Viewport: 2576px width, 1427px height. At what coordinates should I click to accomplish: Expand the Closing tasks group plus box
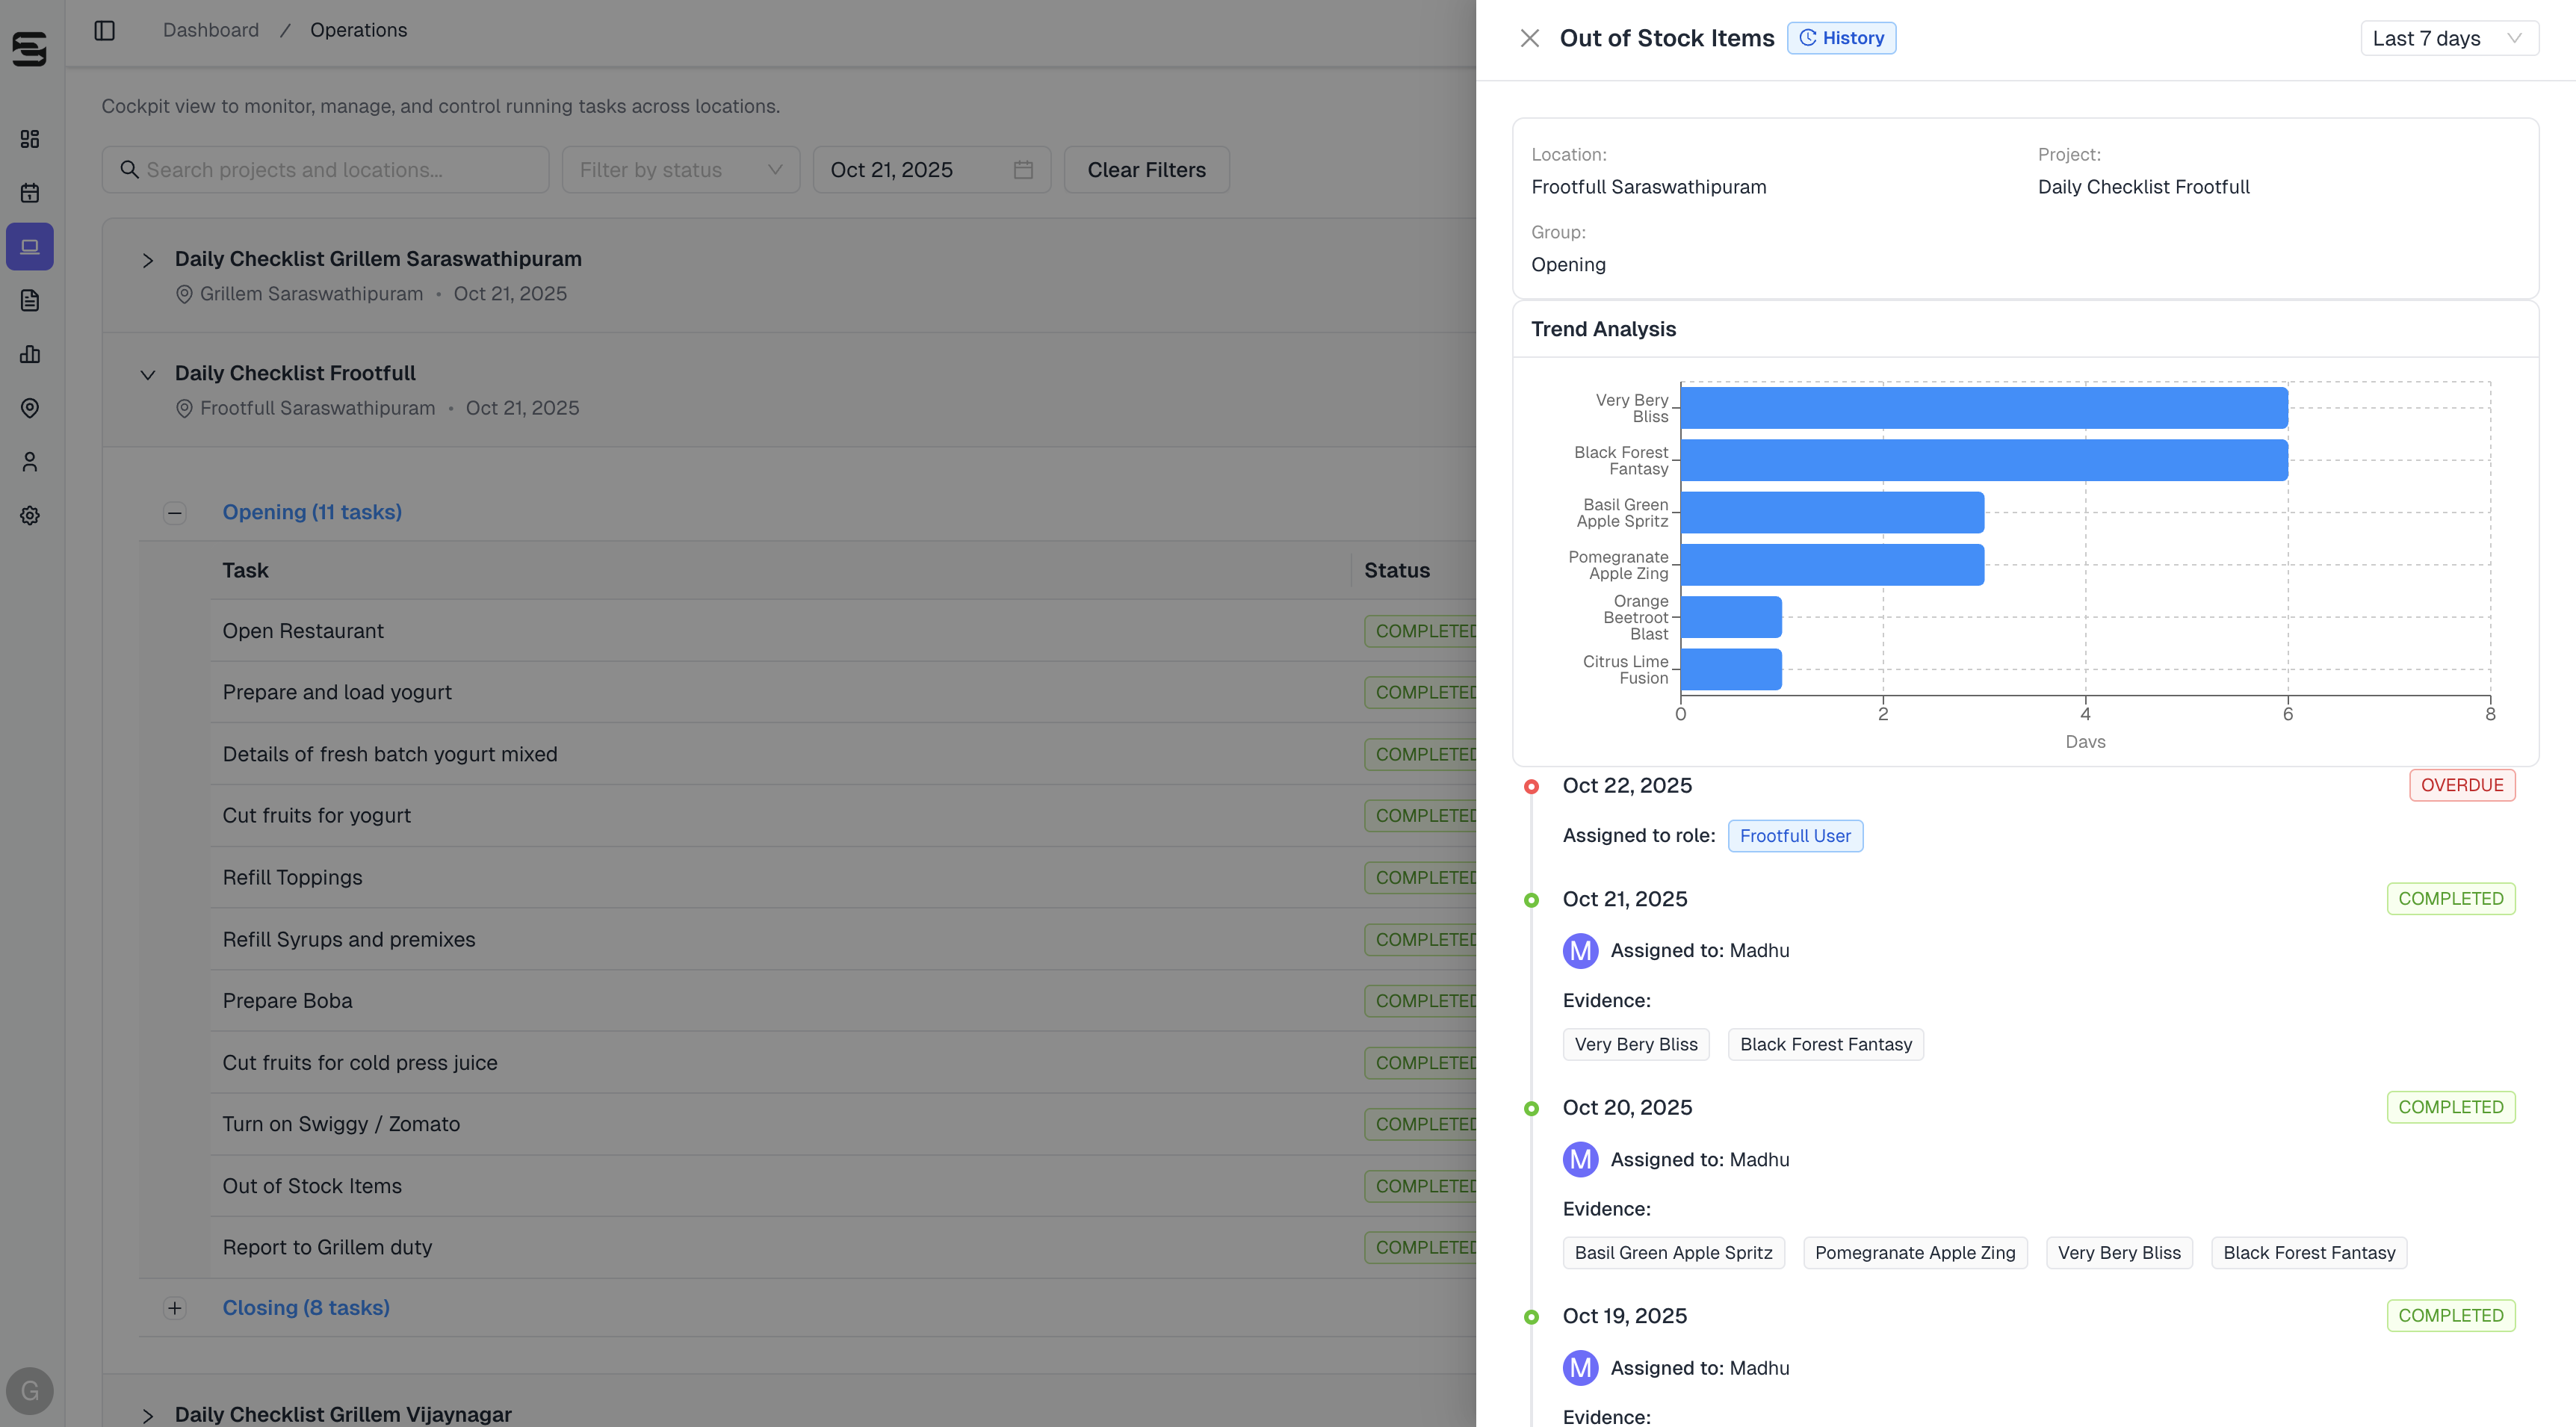click(175, 1308)
